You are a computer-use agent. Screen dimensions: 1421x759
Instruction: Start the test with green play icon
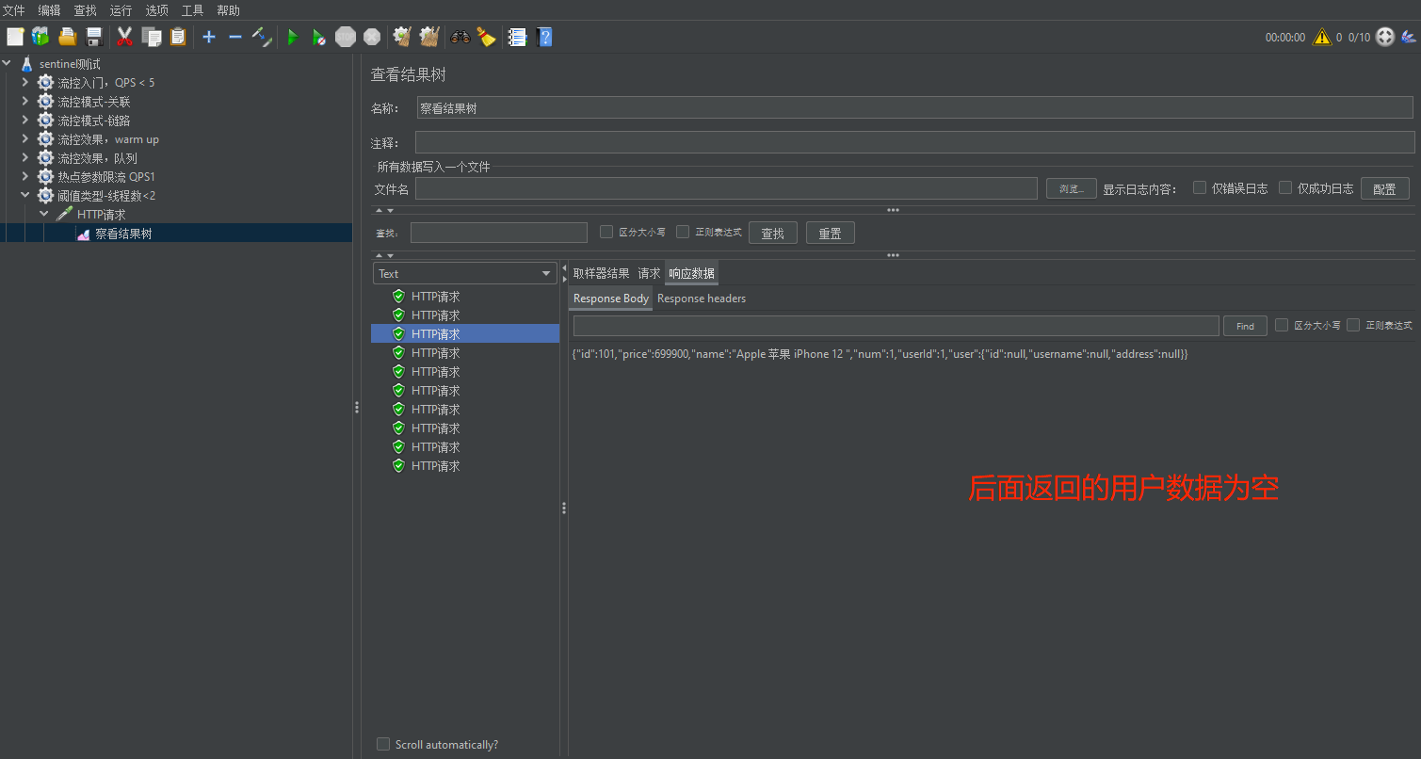pyautogui.click(x=293, y=37)
